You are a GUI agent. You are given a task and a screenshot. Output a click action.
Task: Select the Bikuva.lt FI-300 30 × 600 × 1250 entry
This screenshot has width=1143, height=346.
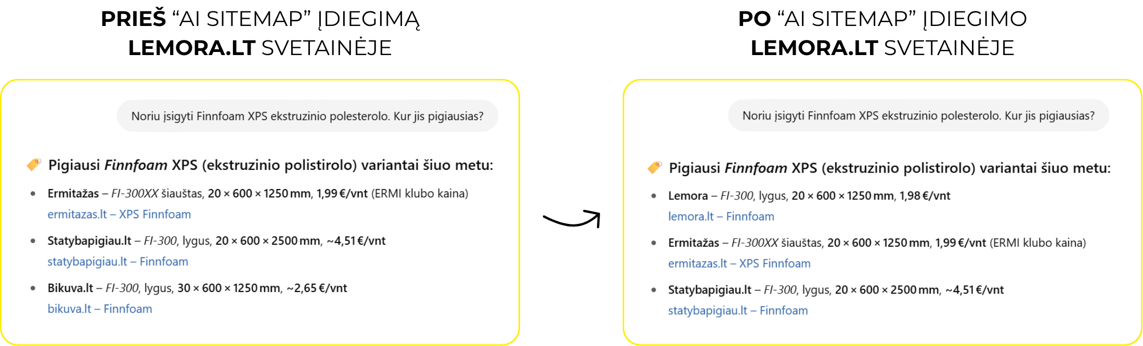(x=197, y=288)
